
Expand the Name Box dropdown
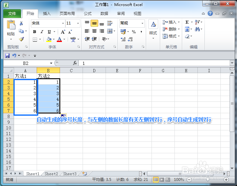pos(51,63)
